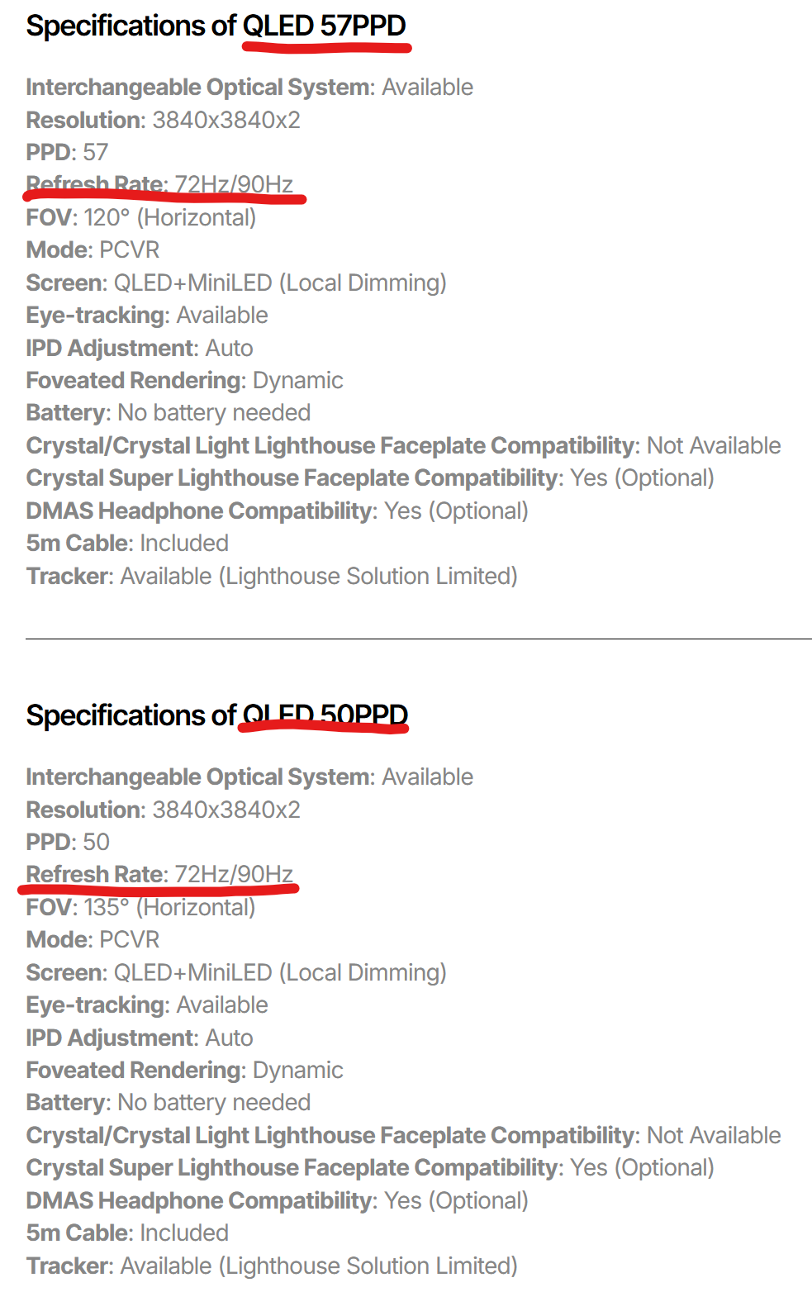Click the IPD Adjustment line under QLED 57PPD
This screenshot has height=1292, width=812.
pos(139,348)
